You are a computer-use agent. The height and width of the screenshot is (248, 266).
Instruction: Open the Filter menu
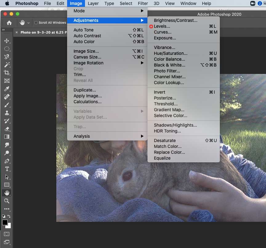tap(143, 3)
